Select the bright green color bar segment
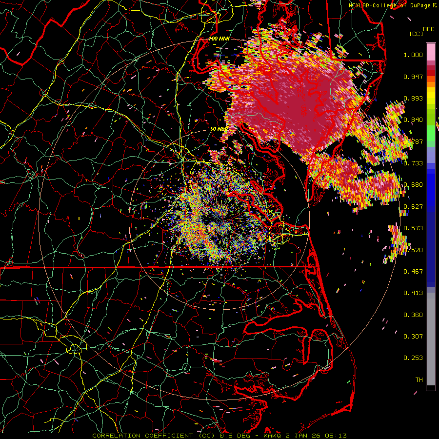Image resolution: width=439 pixels, height=439 pixels. (431, 133)
